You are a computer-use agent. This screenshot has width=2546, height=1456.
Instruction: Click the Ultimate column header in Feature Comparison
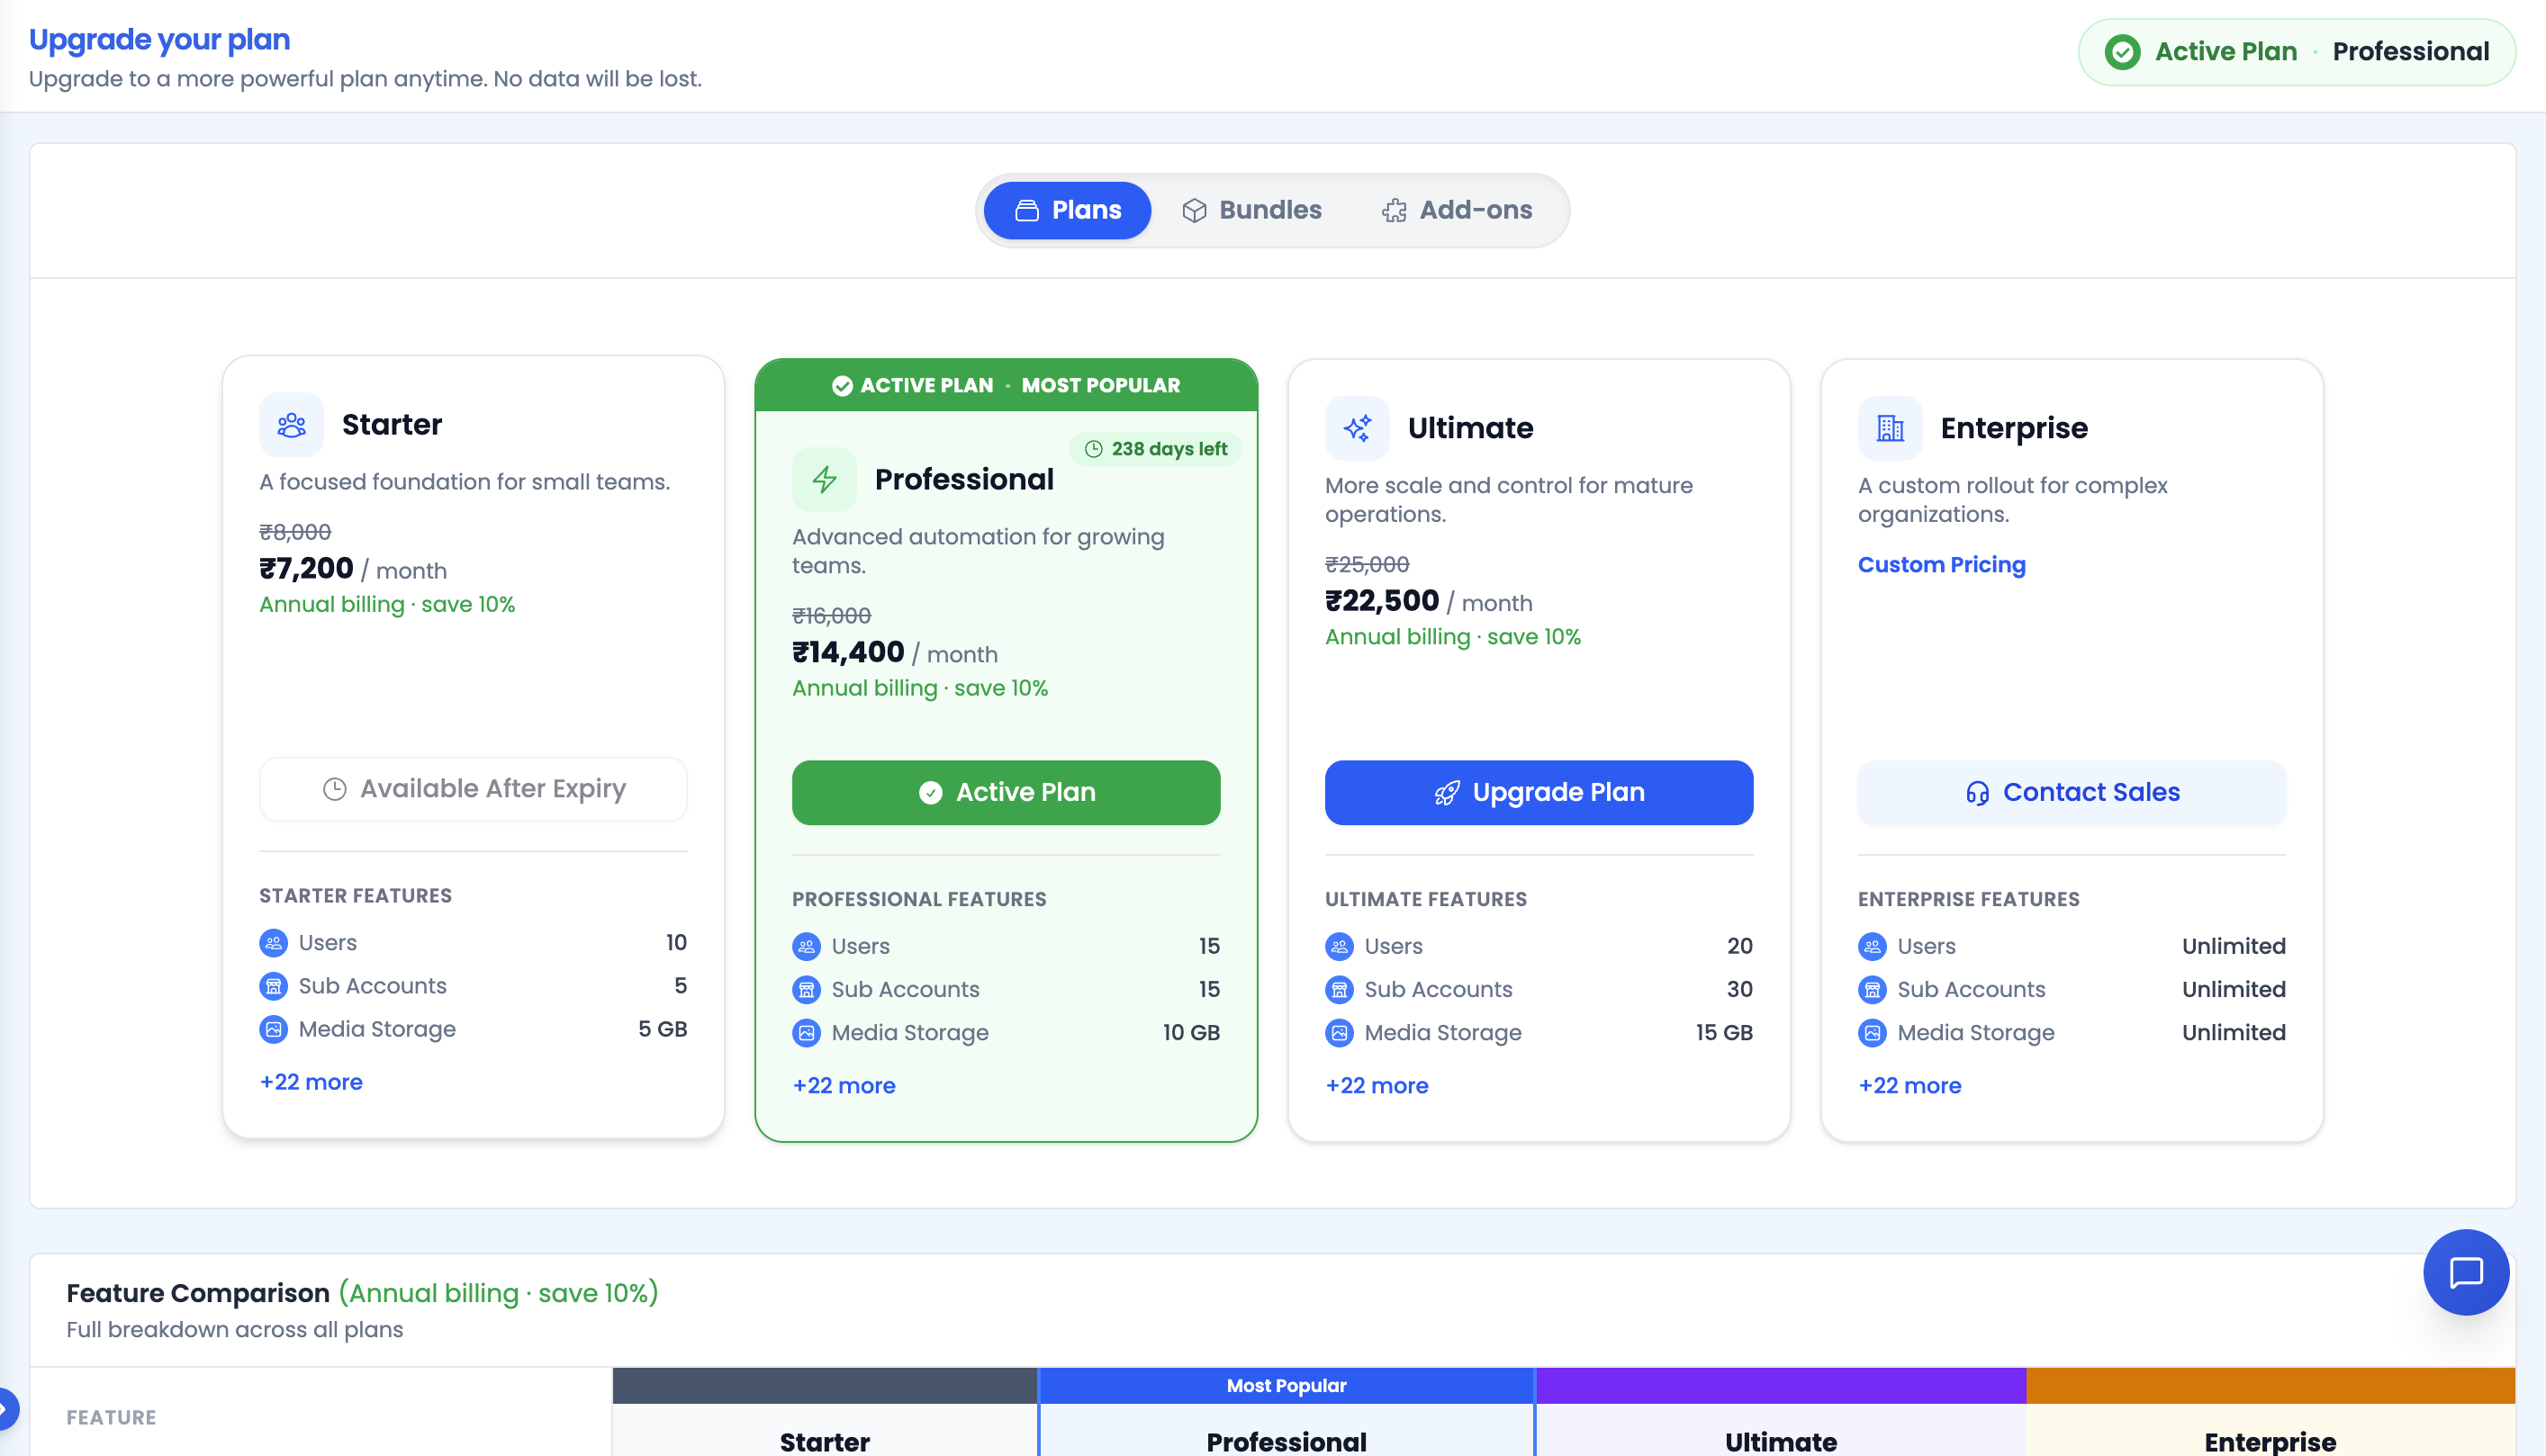[1781, 1441]
